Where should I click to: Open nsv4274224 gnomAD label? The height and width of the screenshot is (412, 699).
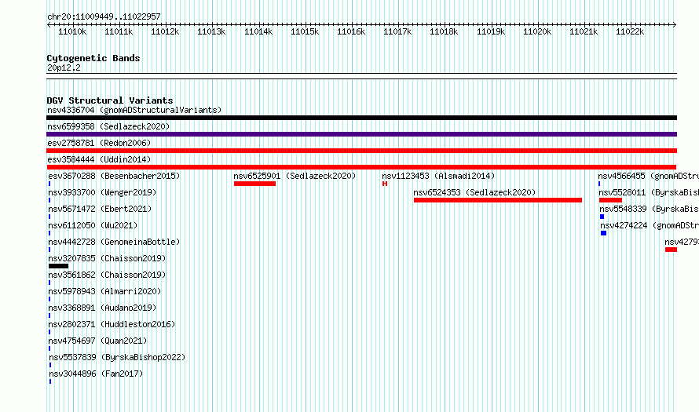[x=650, y=225]
